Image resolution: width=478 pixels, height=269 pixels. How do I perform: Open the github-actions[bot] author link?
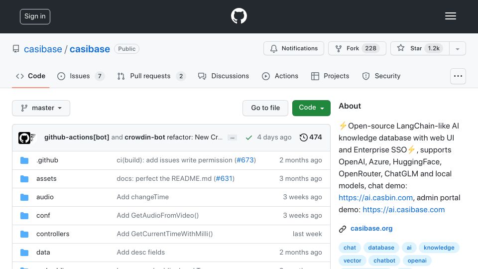coord(77,137)
